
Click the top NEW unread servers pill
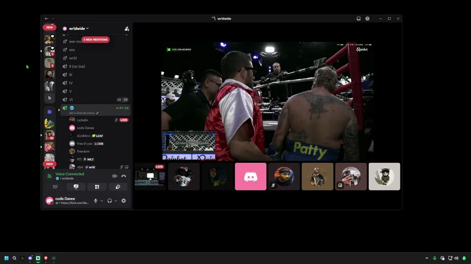click(50, 27)
